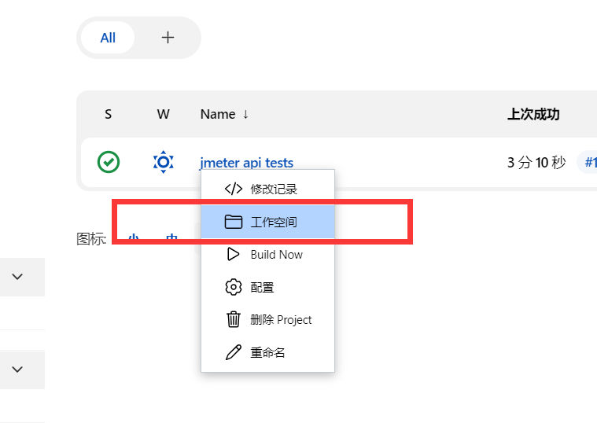Expand the second chevron in left sidebar
This screenshot has height=423, width=597.
17,369
